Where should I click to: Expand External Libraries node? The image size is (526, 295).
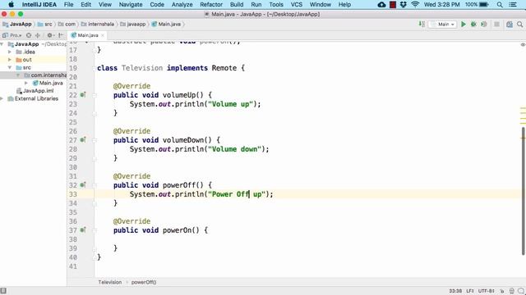[x=2, y=98]
